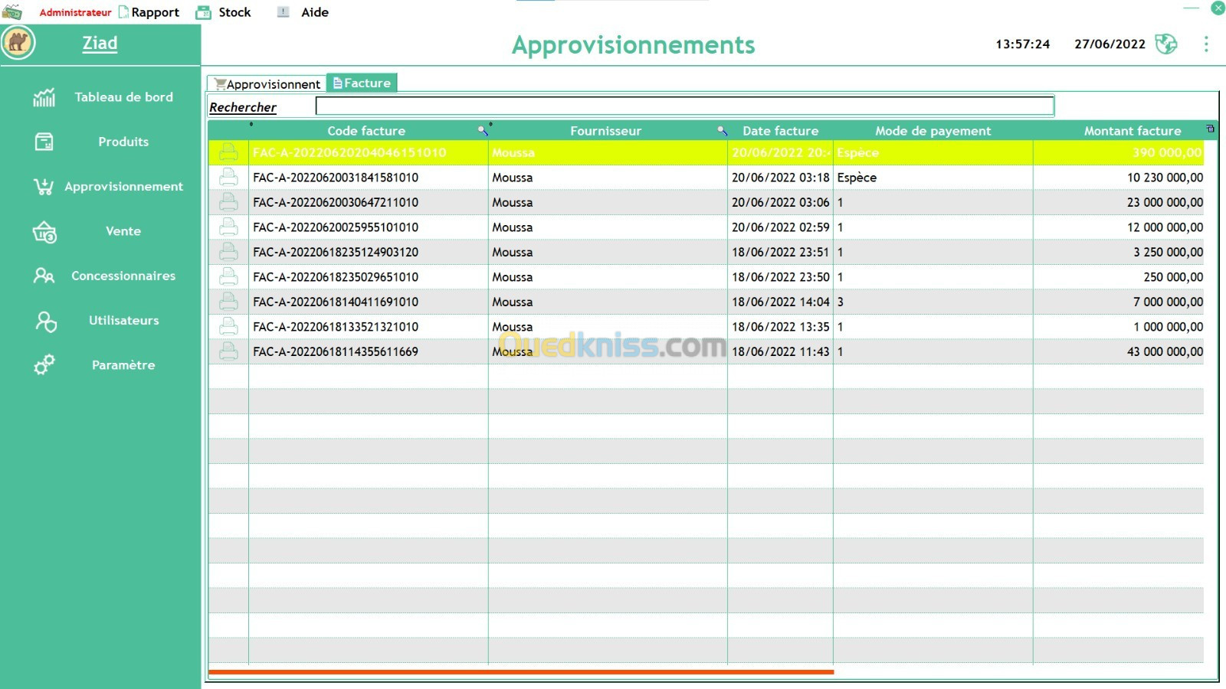Screen dimensions: 1226x689
Task: Click table options icon beside Montant facture
Action: tap(1211, 129)
